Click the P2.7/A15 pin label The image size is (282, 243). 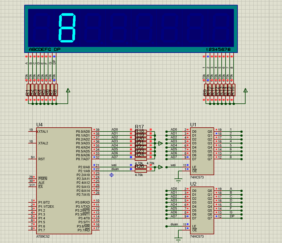(83, 195)
